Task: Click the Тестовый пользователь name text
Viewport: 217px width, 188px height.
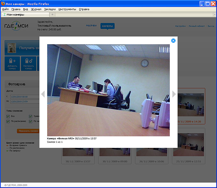Action: (x=54, y=26)
